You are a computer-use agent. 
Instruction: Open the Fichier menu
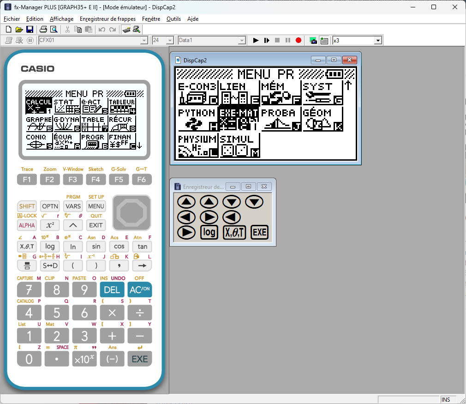[12, 19]
